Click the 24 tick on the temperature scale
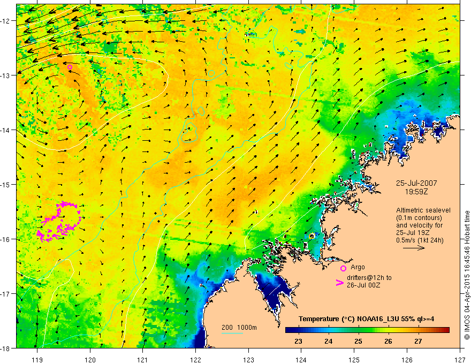 coord(328,341)
